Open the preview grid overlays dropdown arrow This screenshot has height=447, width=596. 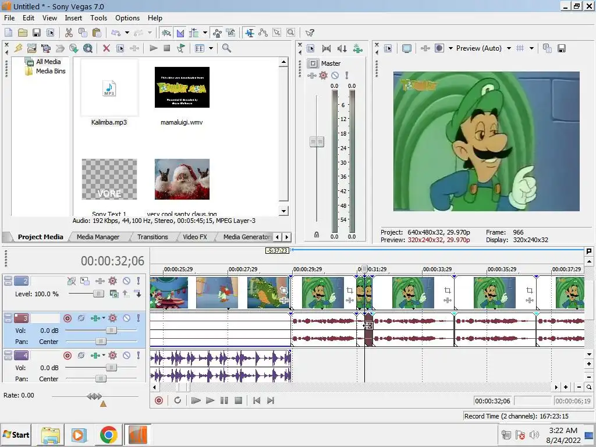[x=531, y=48]
